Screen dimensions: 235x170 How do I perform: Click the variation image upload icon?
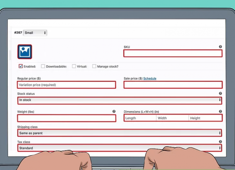(25, 52)
